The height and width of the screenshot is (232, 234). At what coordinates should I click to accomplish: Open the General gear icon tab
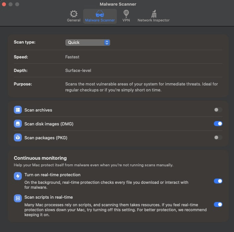[x=74, y=14]
